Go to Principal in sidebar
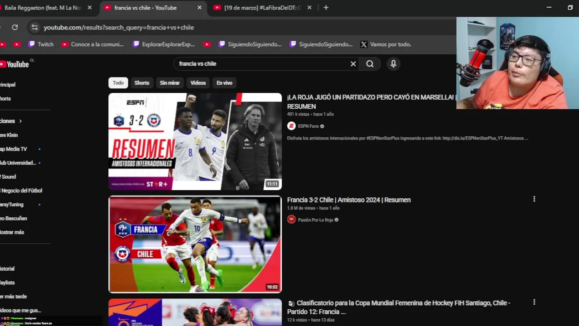The image size is (579, 326). click(x=8, y=85)
